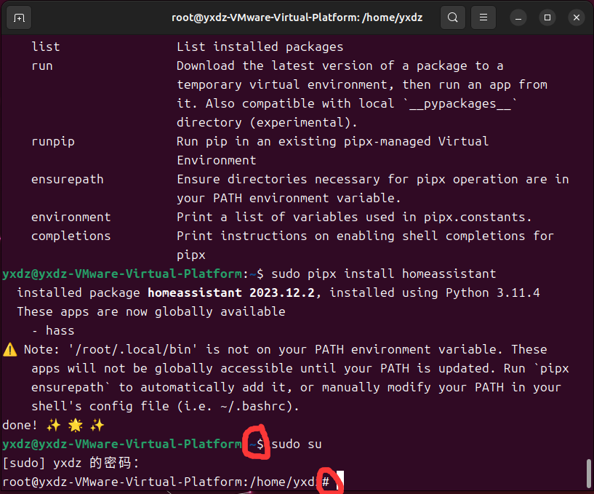Image resolution: width=594 pixels, height=494 pixels.
Task: Click the terminal scrollbar handle
Action: (x=589, y=474)
